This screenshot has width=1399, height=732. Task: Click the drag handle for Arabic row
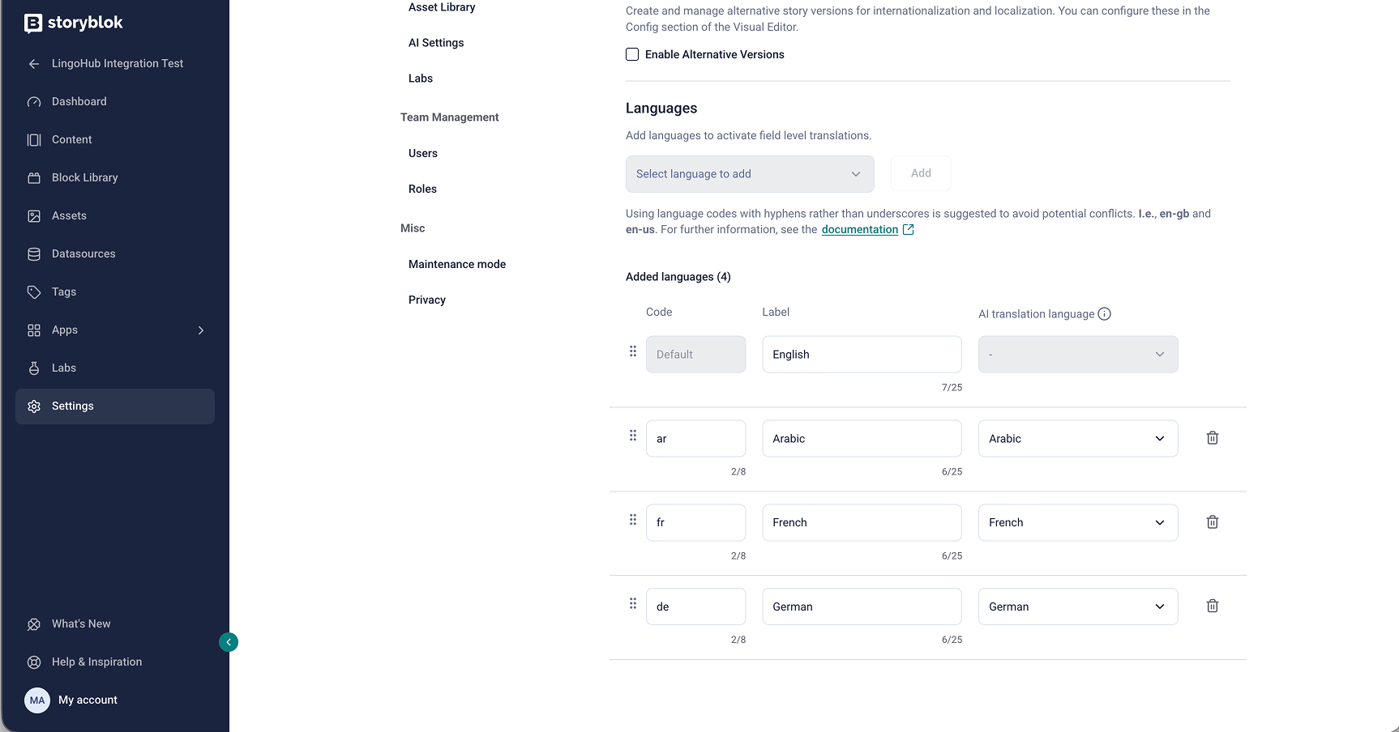click(x=633, y=436)
